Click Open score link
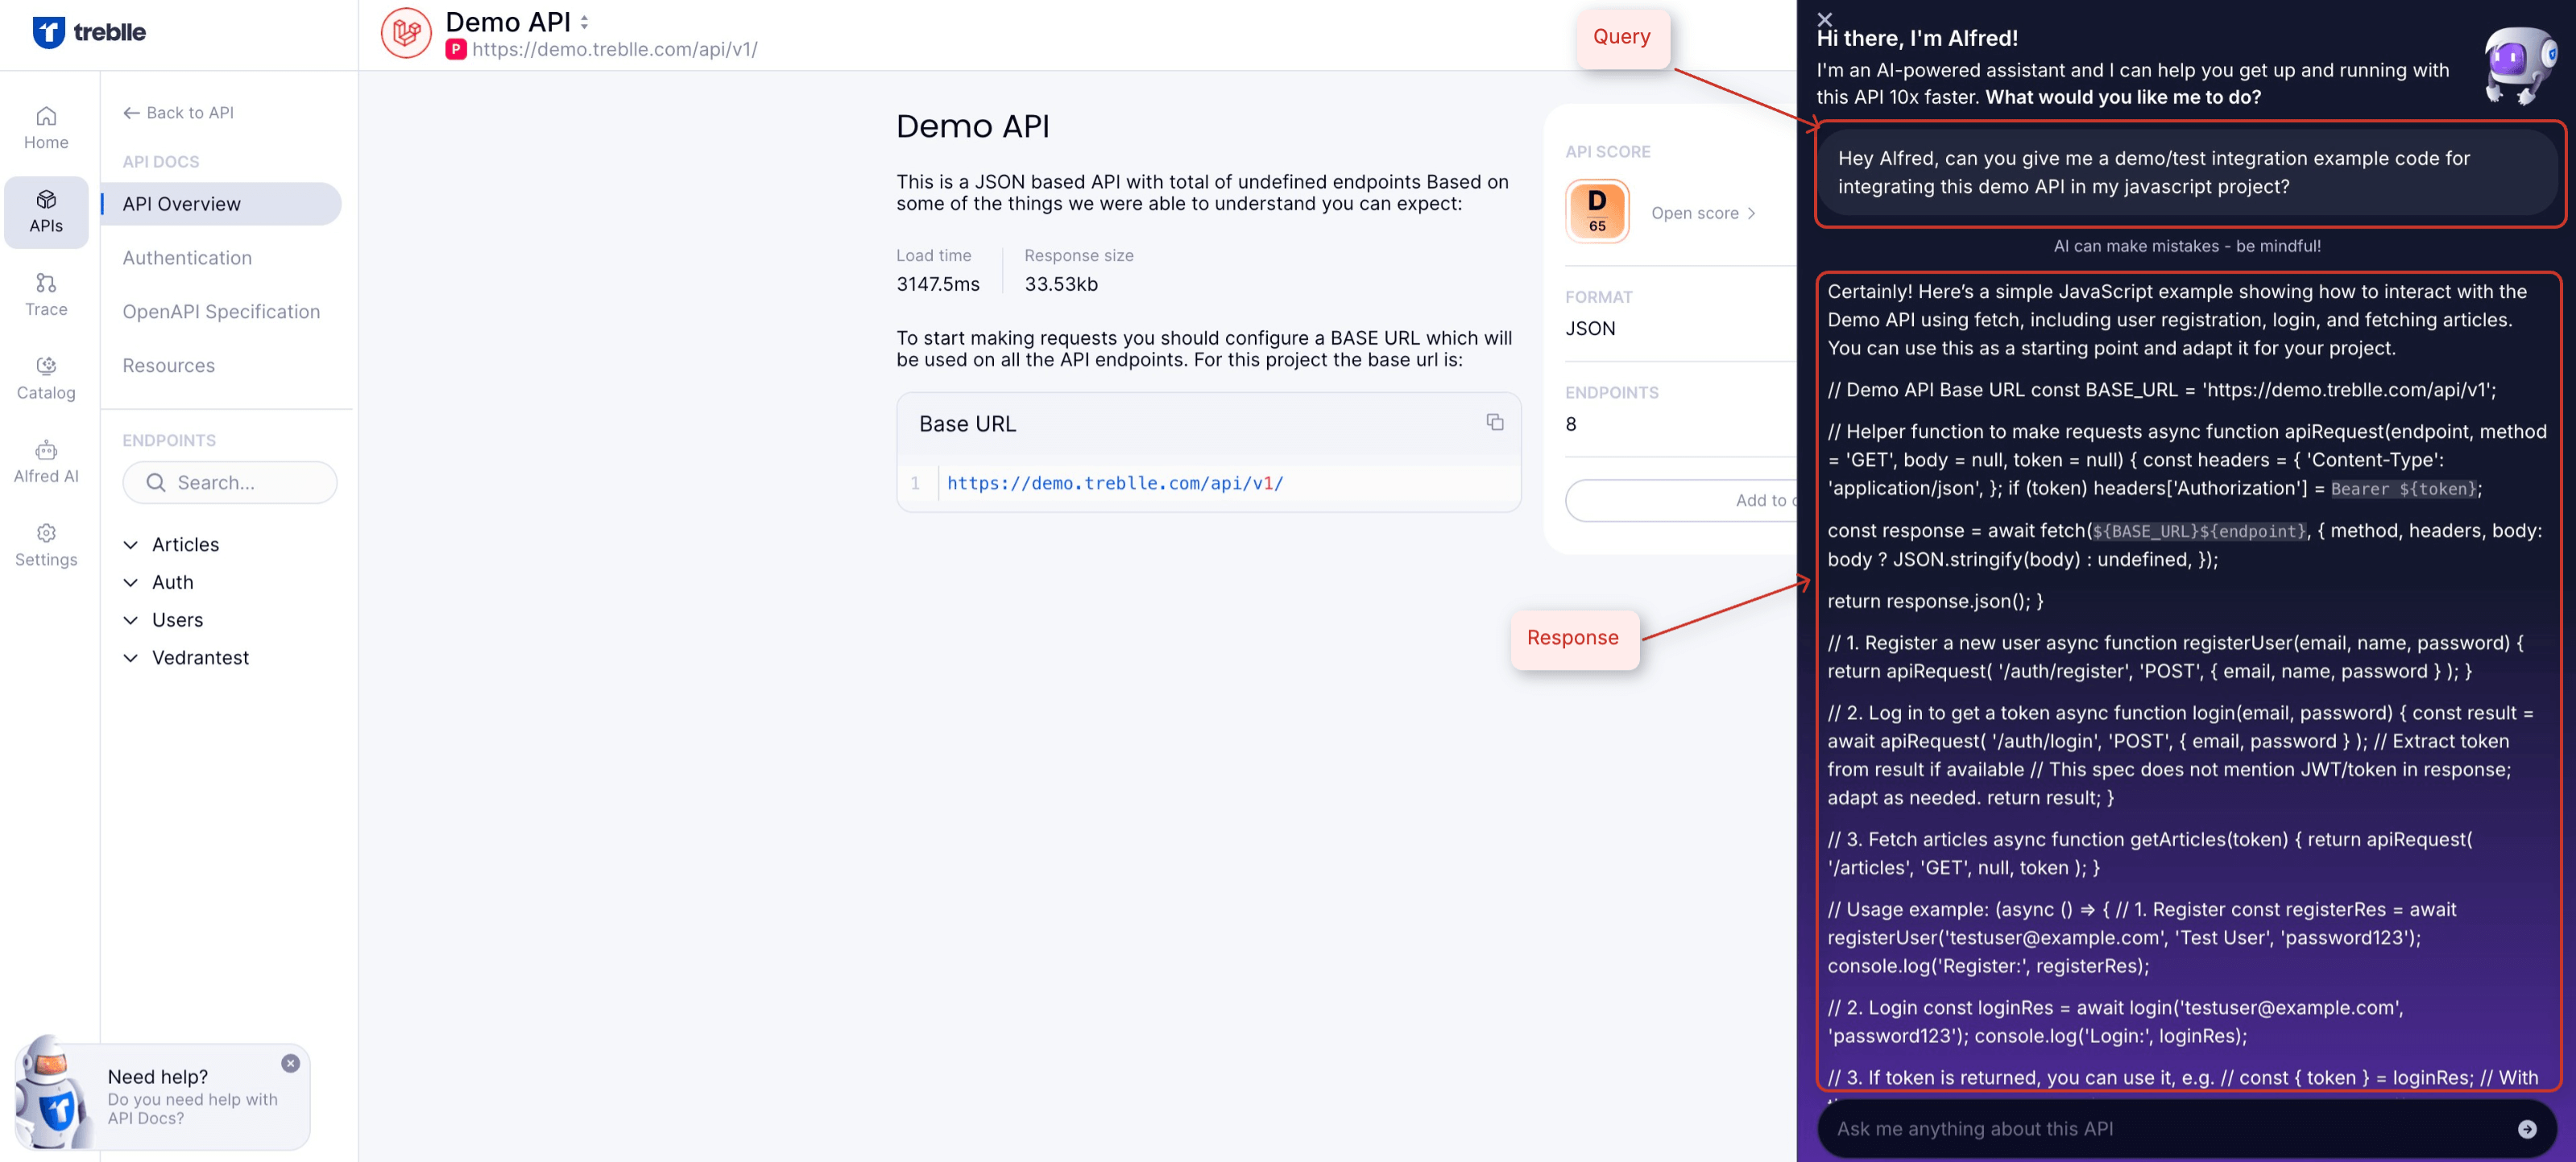The height and width of the screenshot is (1162, 2576). point(1702,213)
